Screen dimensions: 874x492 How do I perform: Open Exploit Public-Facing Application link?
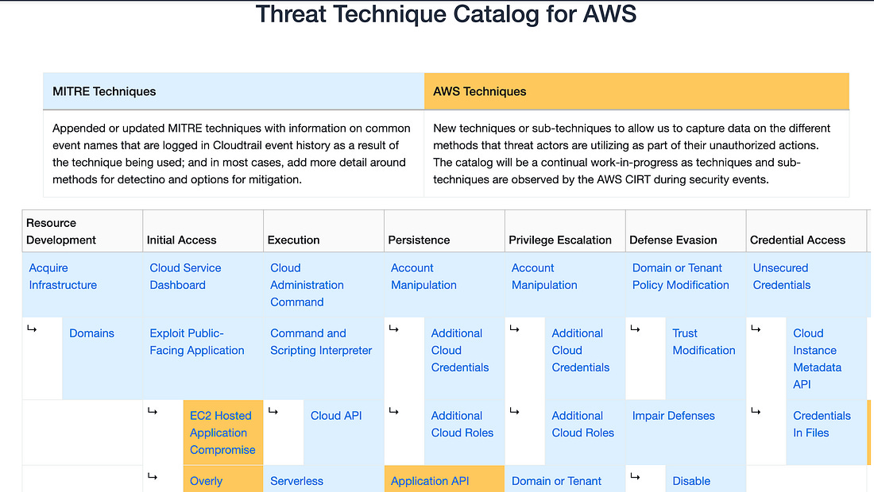click(x=197, y=342)
